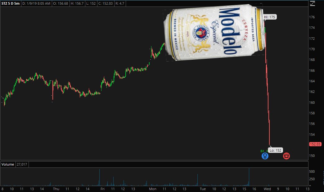Click the Thu label on time axis
Image resolution: width=324 pixels, height=192 pixels.
coord(56,189)
